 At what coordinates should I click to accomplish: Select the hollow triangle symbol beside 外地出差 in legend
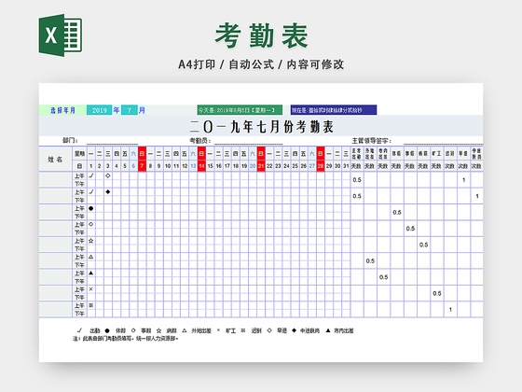tap(185, 330)
